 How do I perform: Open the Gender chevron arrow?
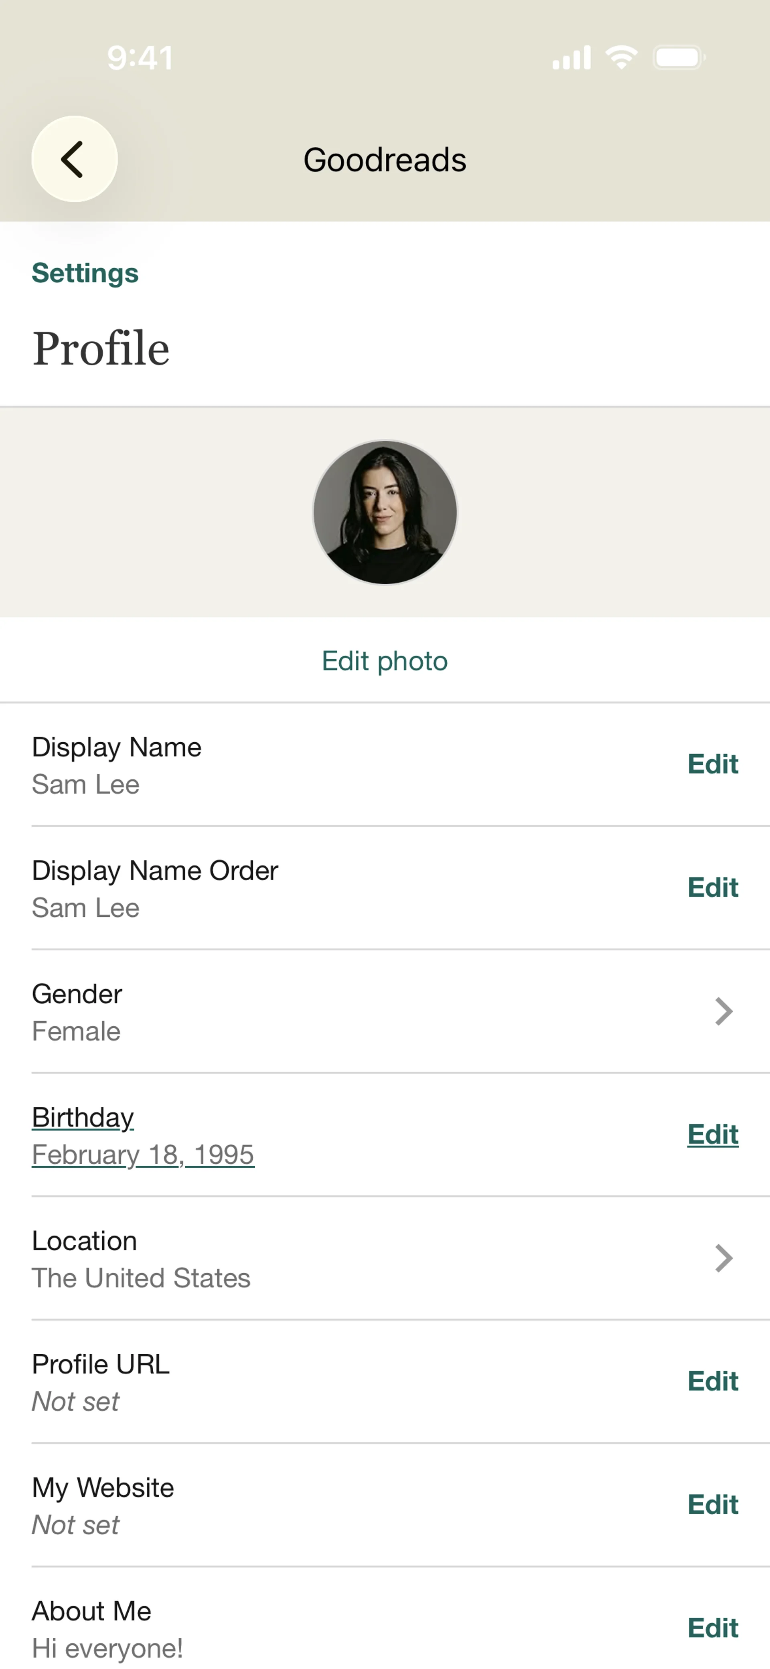coord(723,1011)
